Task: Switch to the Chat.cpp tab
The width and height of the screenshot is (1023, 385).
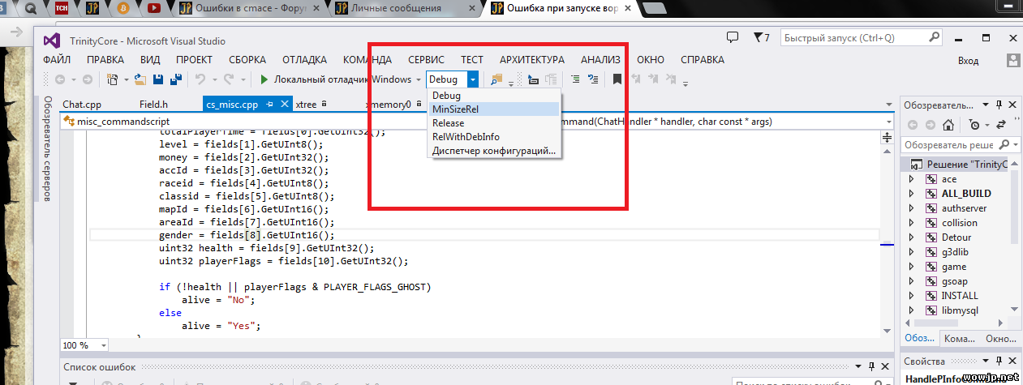Action: [81, 104]
